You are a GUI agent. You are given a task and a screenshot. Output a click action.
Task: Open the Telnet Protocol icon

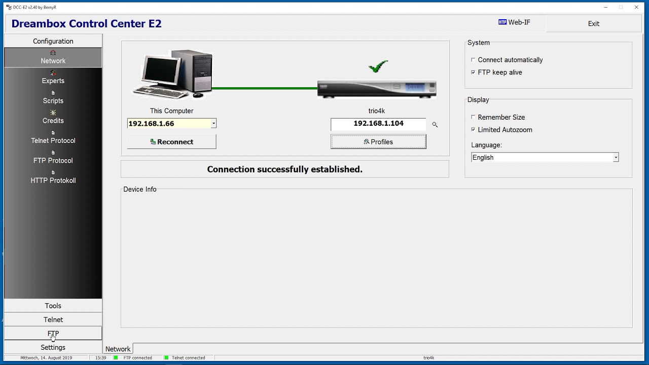pos(53,133)
